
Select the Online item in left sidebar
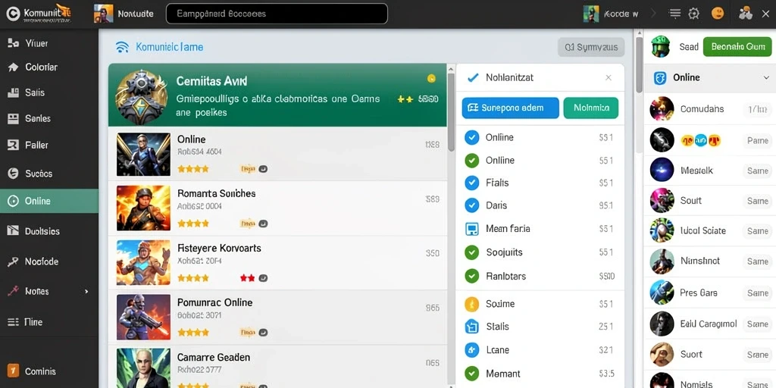pos(49,201)
